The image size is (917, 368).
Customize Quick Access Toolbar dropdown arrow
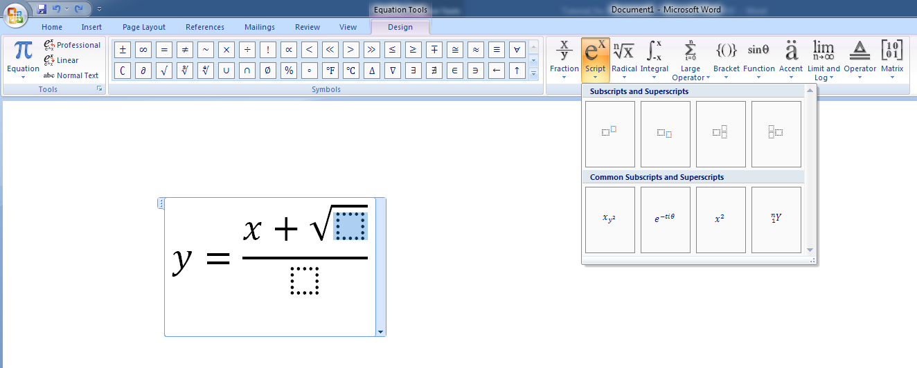[99, 9]
